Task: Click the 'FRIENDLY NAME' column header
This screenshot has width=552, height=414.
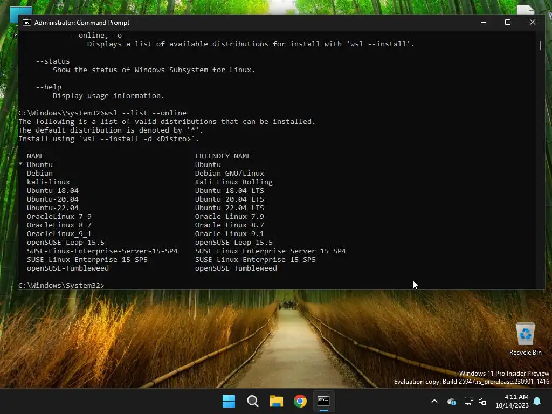Action: pos(223,156)
